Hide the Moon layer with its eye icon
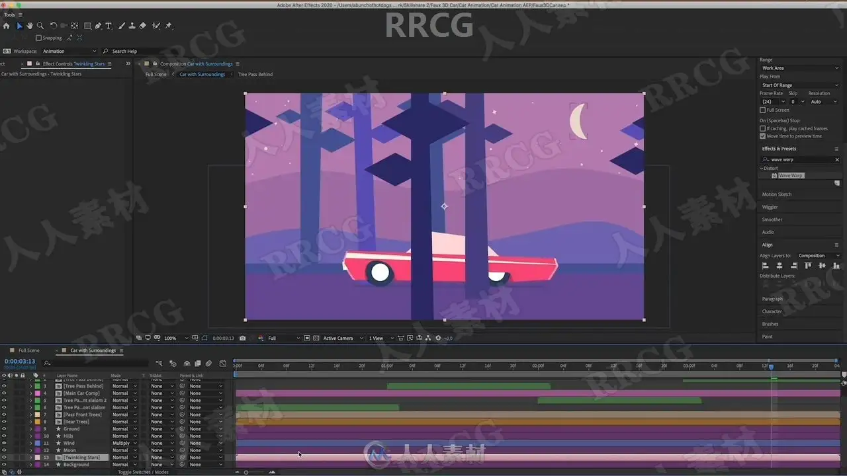 coord(4,450)
